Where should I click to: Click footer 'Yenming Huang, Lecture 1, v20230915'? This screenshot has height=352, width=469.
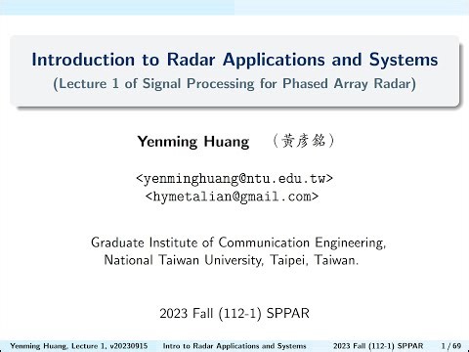(79, 346)
